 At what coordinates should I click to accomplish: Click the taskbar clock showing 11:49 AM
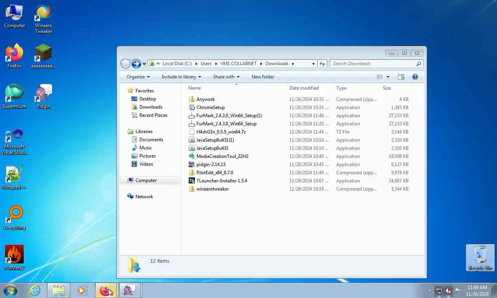point(477,291)
